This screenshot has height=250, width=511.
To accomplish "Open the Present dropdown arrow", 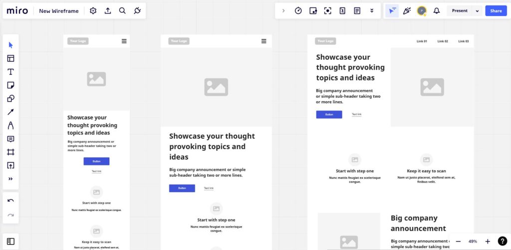I will tap(477, 11).
